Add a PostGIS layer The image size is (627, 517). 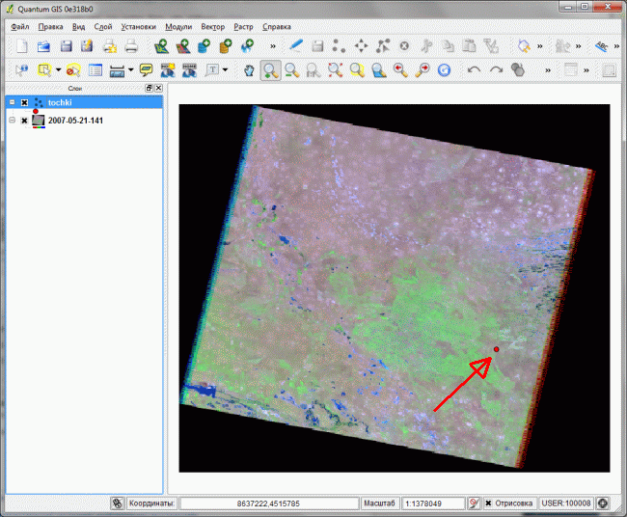[x=204, y=46]
